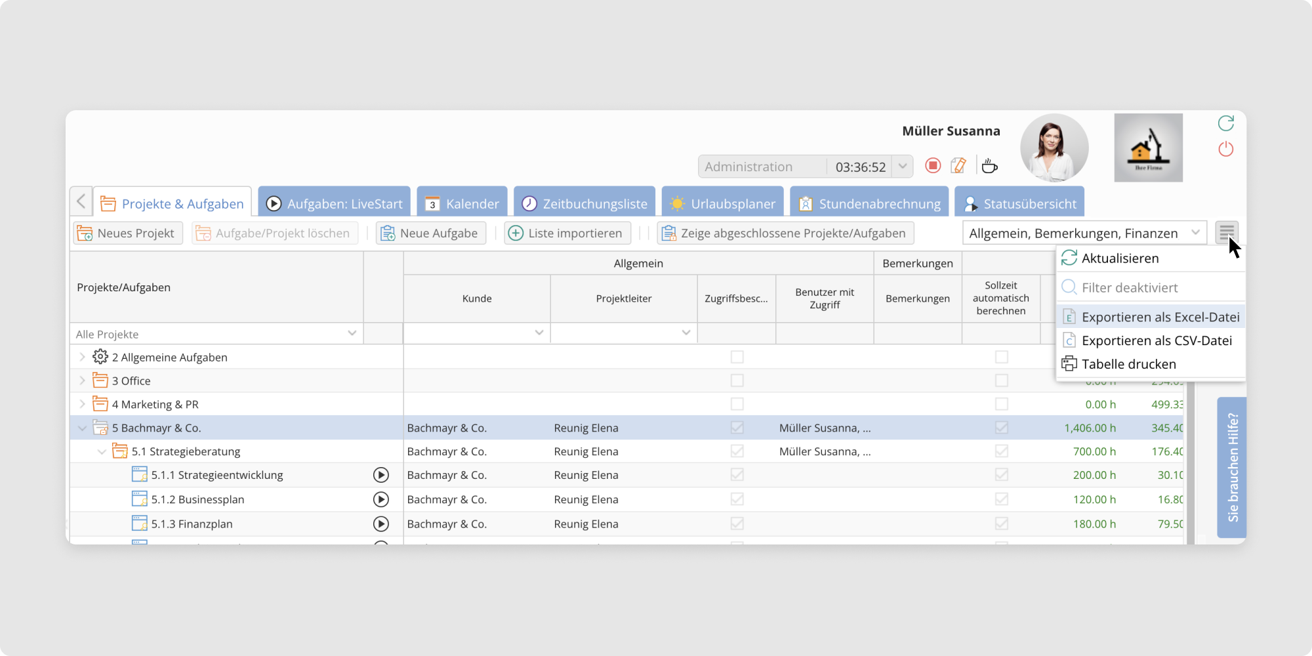
Task: Toggle Sollzeit checkbox for 4 Marketing & PR
Action: click(x=1001, y=404)
